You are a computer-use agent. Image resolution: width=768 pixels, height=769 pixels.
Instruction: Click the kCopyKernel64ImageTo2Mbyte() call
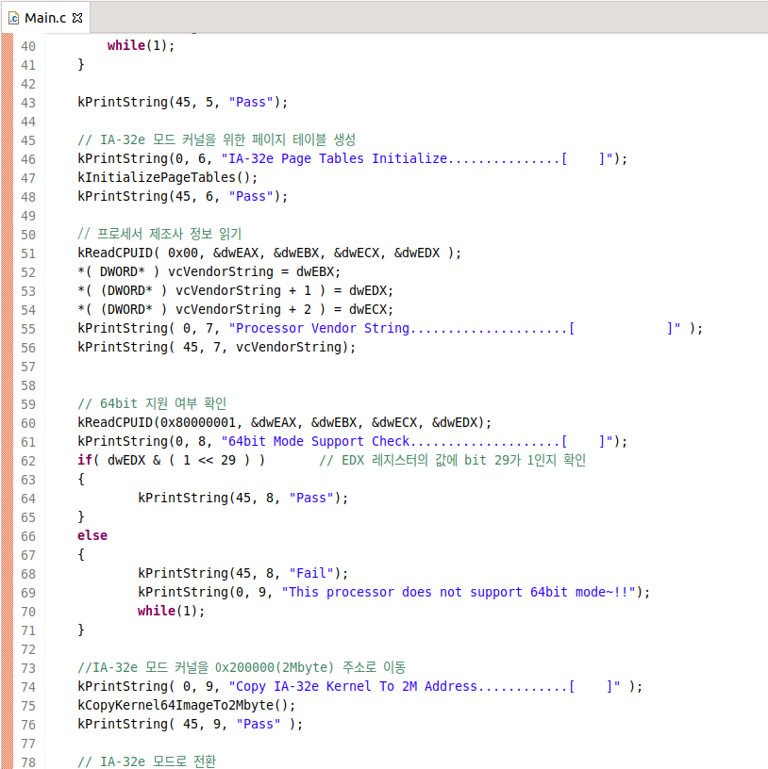(187, 705)
